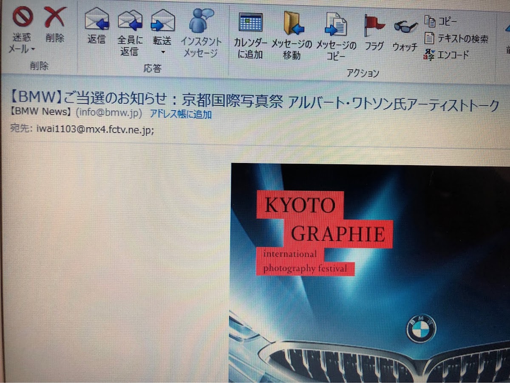Click the red X Delete (削除) icon
This screenshot has width=510, height=383.
tap(56, 17)
